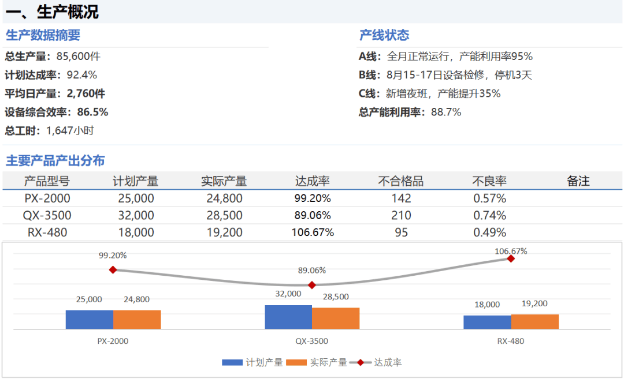Click the 106.67% chart data label
This screenshot has height=379, width=624.
(511, 251)
